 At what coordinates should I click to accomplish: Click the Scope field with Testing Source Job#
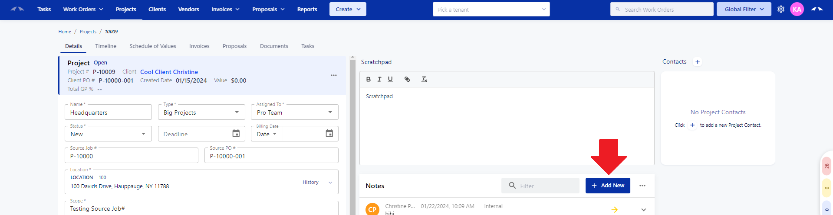(x=201, y=208)
